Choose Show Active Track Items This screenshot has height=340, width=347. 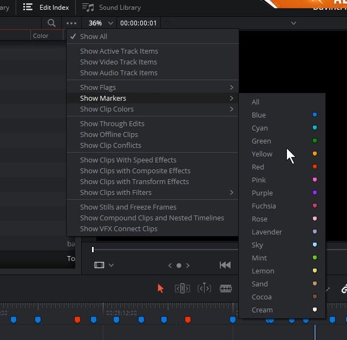coord(153,51)
